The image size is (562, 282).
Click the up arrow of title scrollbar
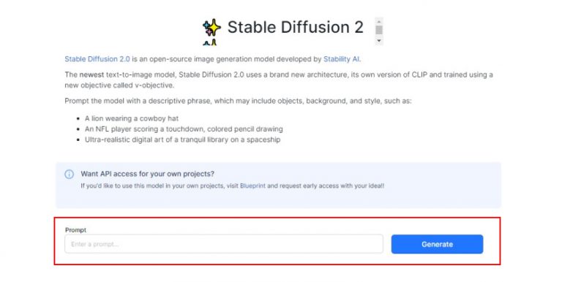tap(379, 21)
